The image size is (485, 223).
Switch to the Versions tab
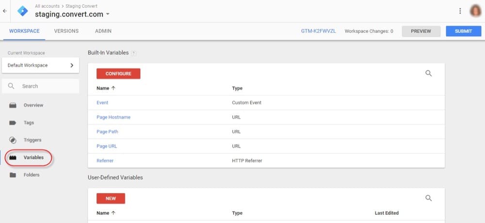[66, 31]
